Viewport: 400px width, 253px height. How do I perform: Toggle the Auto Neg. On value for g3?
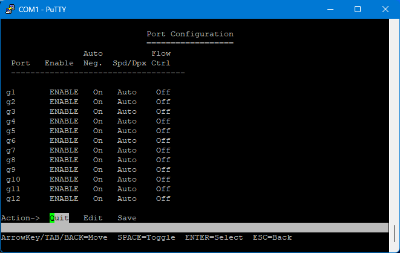[x=97, y=111]
